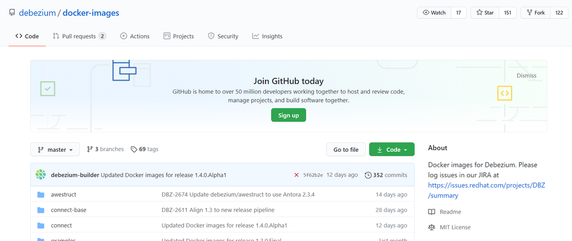Switch to the Pull requests tab
This screenshot has height=241, width=572.
tap(79, 36)
